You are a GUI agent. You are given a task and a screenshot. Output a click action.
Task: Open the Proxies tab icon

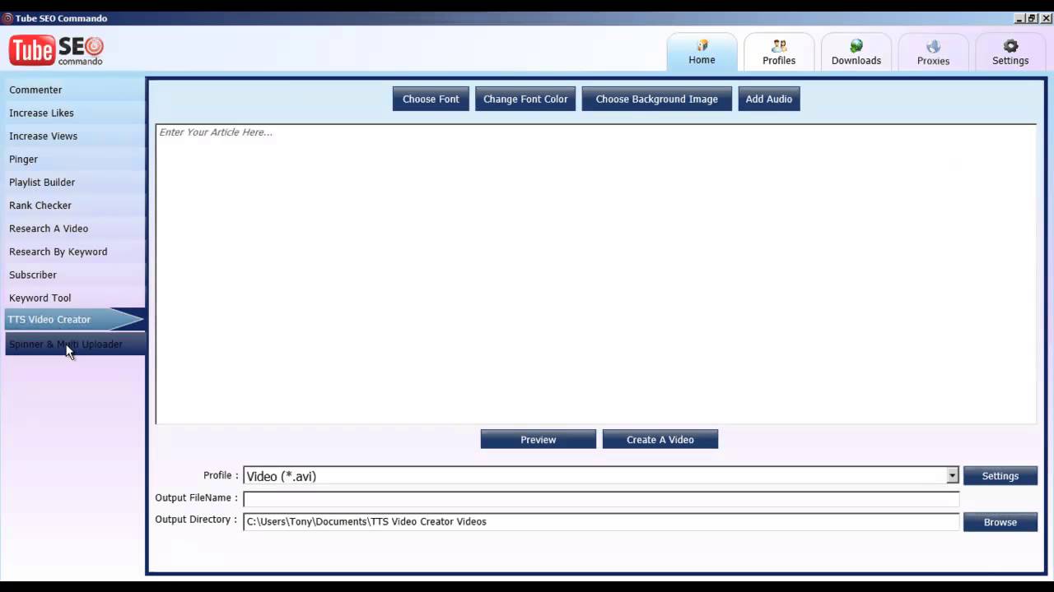[933, 46]
